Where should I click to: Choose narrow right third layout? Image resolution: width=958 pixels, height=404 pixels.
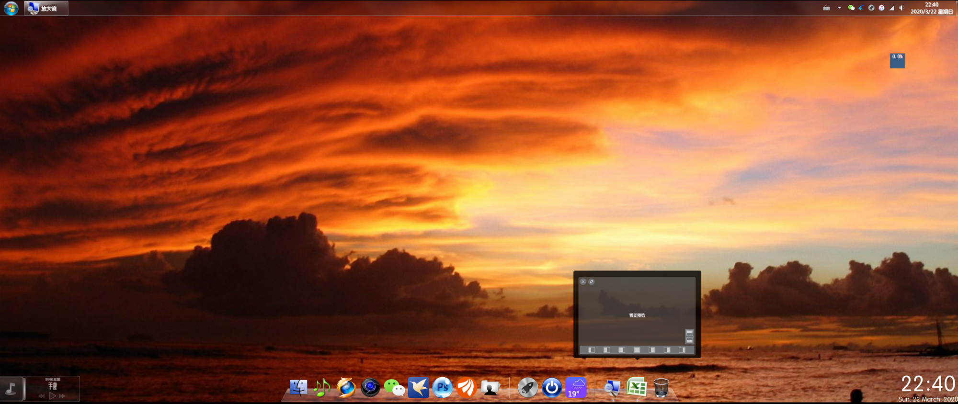[x=682, y=350]
